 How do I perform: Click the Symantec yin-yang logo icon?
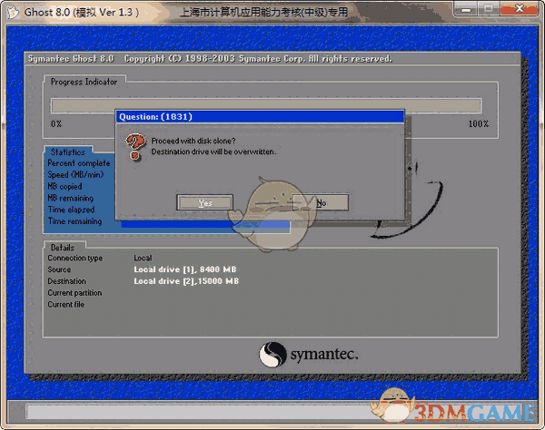(x=273, y=353)
